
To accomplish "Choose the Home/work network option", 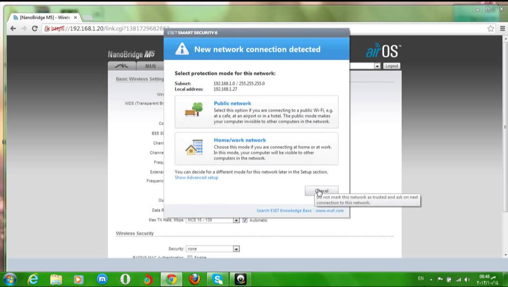I will (256, 149).
